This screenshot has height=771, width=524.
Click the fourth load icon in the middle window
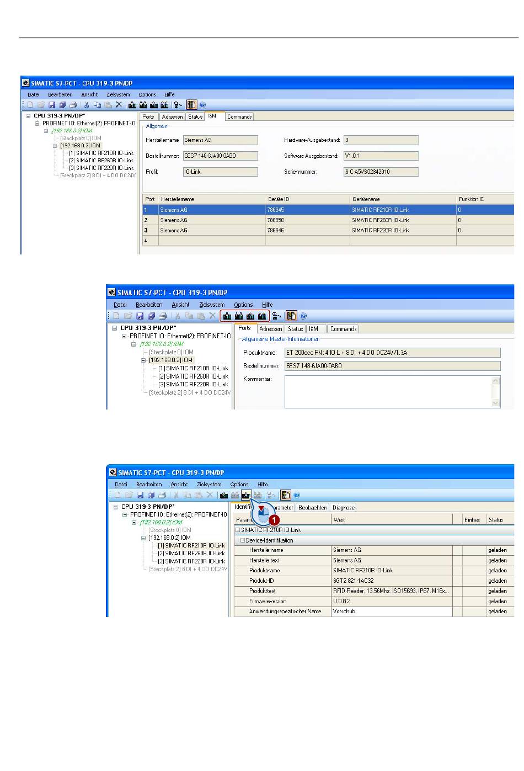click(262, 316)
